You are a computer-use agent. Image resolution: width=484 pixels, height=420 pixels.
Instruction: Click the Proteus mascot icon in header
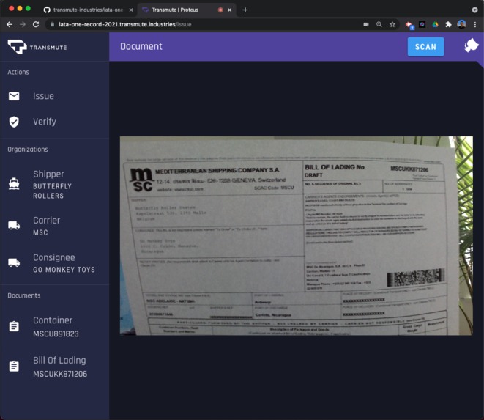pyautogui.click(x=472, y=45)
